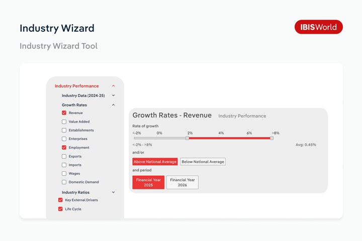Click the grey Industry Performance panel subtitle

click(242, 116)
